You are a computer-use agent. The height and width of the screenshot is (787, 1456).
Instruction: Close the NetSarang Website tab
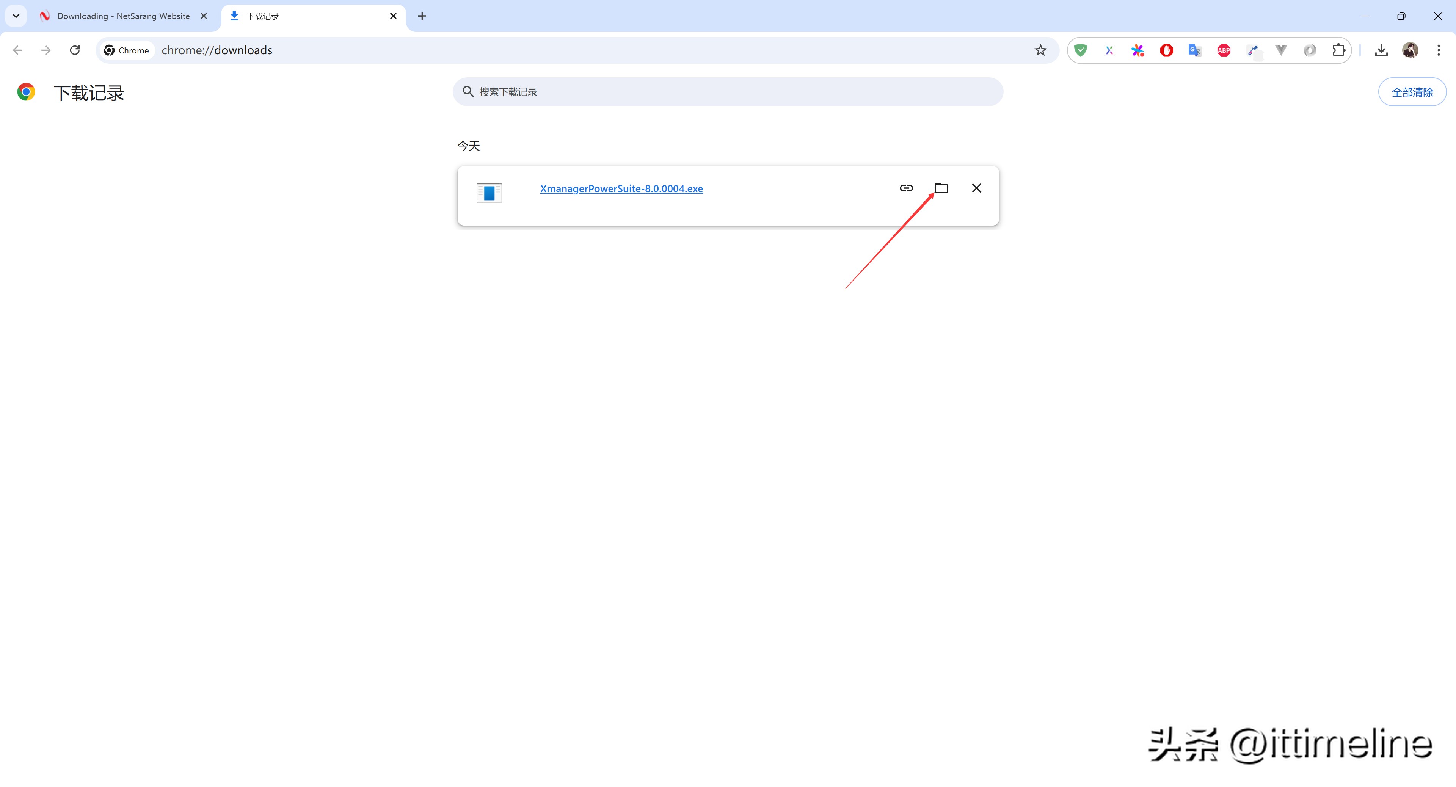[x=204, y=16]
